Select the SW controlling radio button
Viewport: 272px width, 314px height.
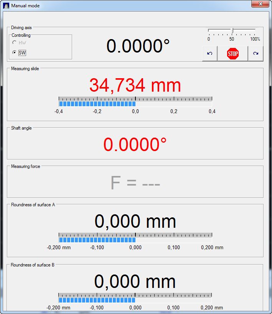pyautogui.click(x=15, y=53)
